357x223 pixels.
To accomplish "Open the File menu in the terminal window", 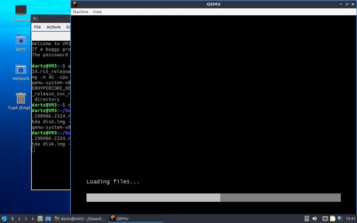I will (37, 27).
